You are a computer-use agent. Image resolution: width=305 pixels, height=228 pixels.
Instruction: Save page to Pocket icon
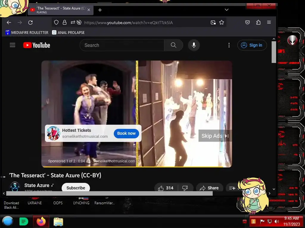(x=248, y=22)
